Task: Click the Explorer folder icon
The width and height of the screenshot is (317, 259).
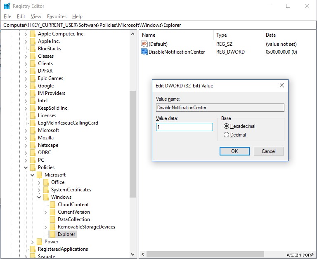Action: coord(52,234)
